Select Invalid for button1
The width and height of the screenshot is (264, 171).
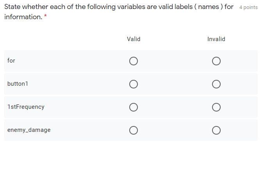[x=216, y=84]
